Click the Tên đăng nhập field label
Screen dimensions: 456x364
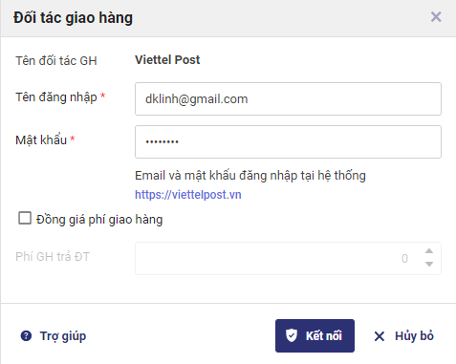(56, 97)
